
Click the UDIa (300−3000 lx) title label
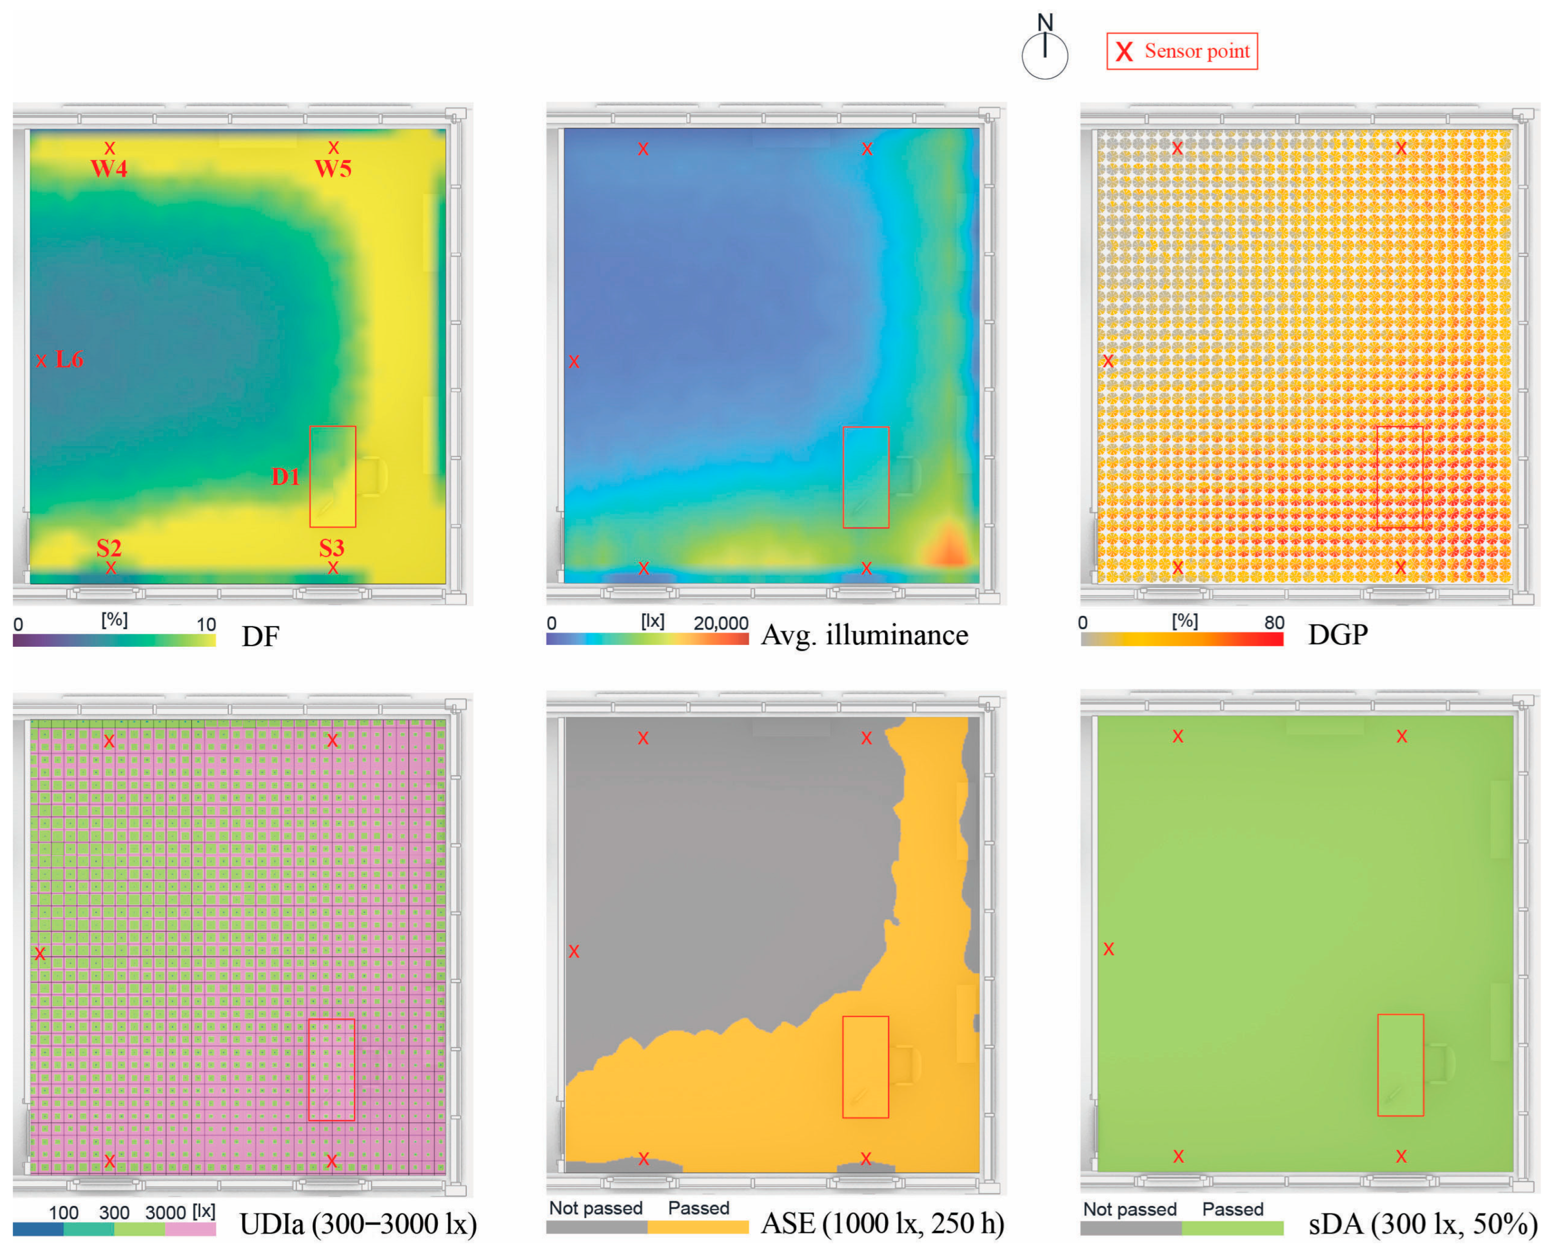click(x=358, y=1224)
